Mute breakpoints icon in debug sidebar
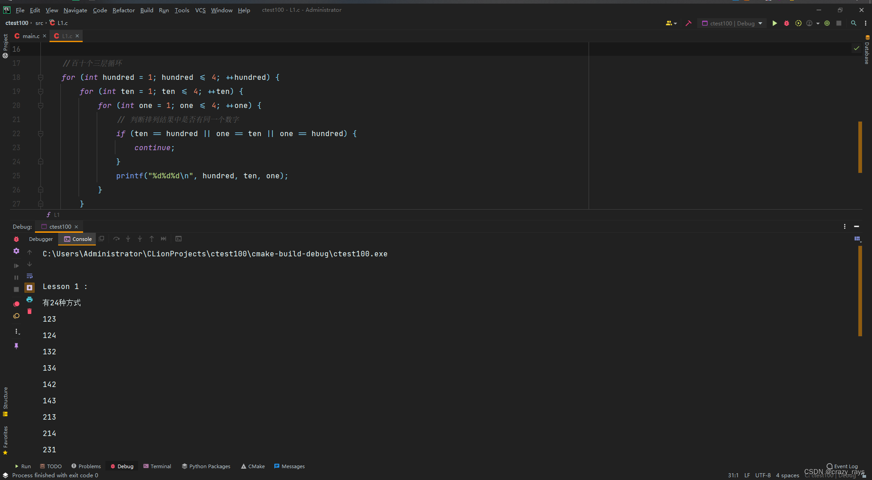872x480 pixels. click(x=16, y=316)
